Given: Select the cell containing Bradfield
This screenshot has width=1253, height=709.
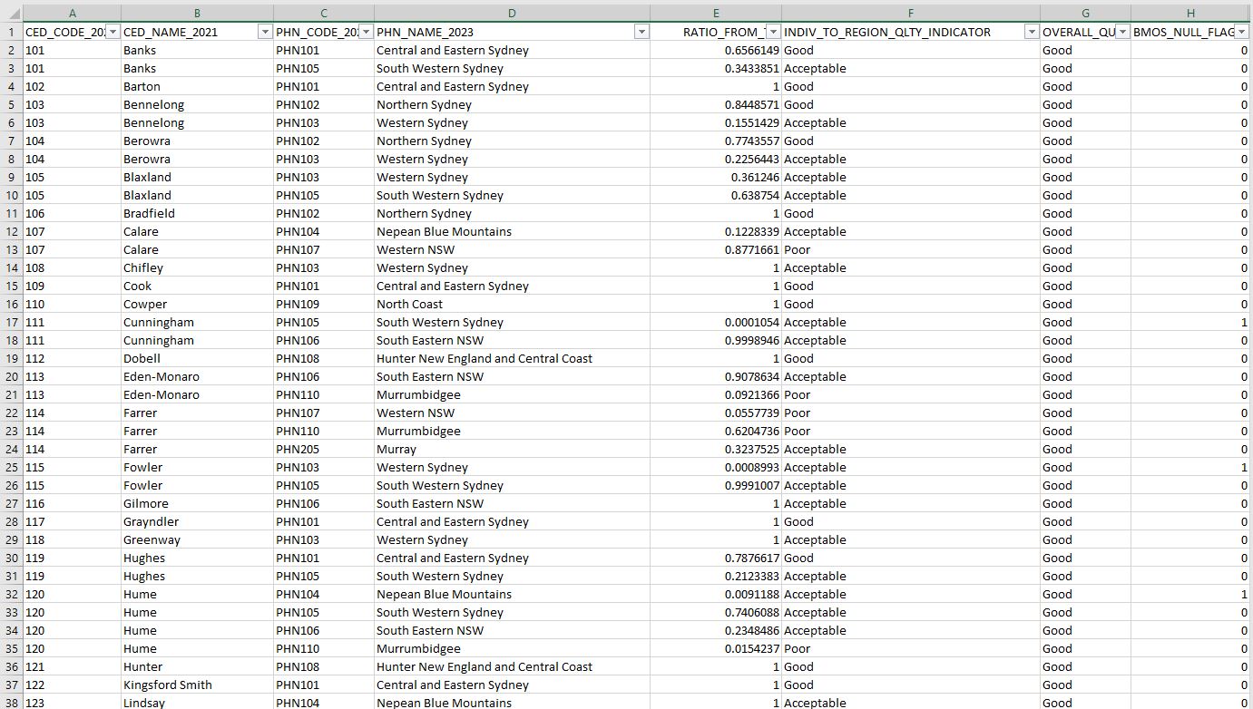Looking at the screenshot, I should [197, 213].
